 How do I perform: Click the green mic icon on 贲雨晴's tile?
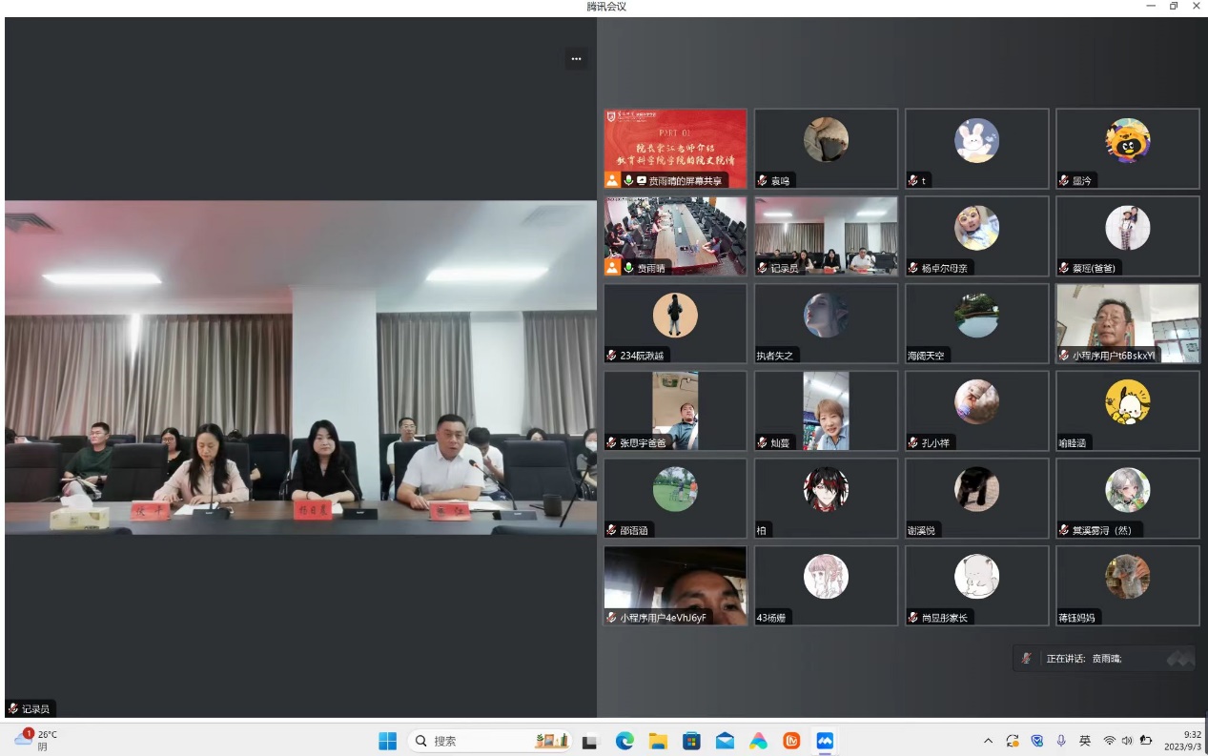click(x=628, y=269)
